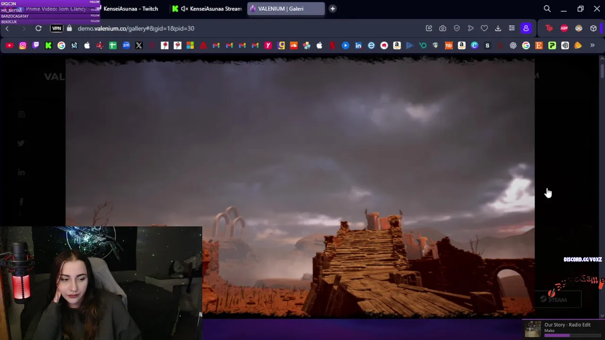The width and height of the screenshot is (605, 340).
Task: Click the snapshot camera icon in address bar
Action: 442,28
